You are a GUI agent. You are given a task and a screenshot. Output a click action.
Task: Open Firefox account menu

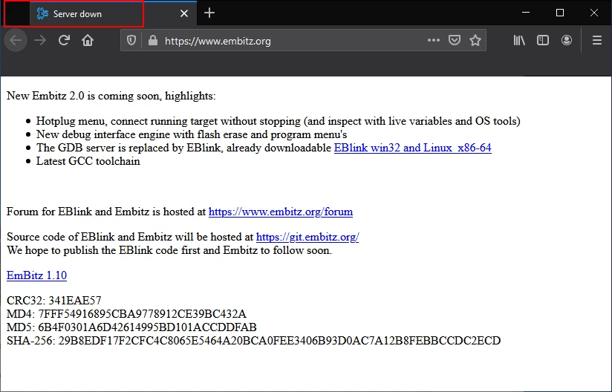click(x=567, y=40)
